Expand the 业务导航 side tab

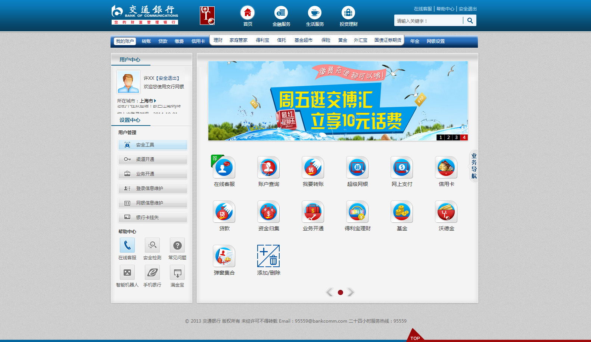point(474,166)
